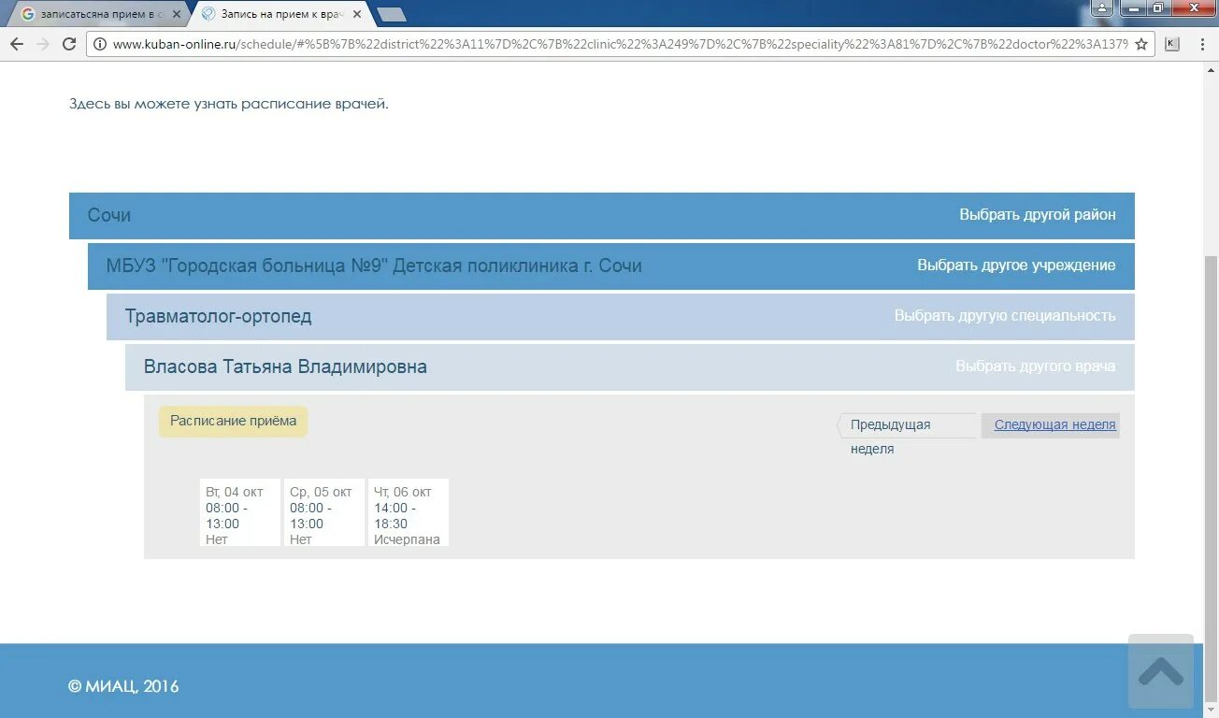Reload the page with the refresh icon
1219x718 pixels.
point(68,44)
